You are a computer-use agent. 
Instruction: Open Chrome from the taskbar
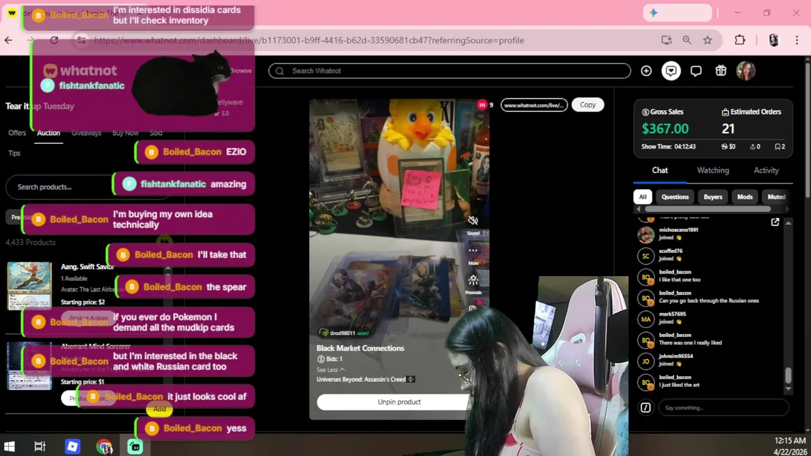point(104,446)
